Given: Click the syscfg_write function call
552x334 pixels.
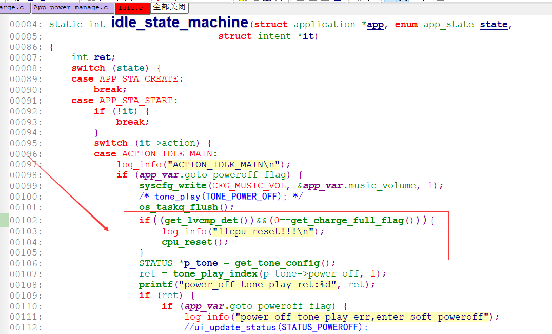Looking at the screenshot, I should tap(173, 186).
